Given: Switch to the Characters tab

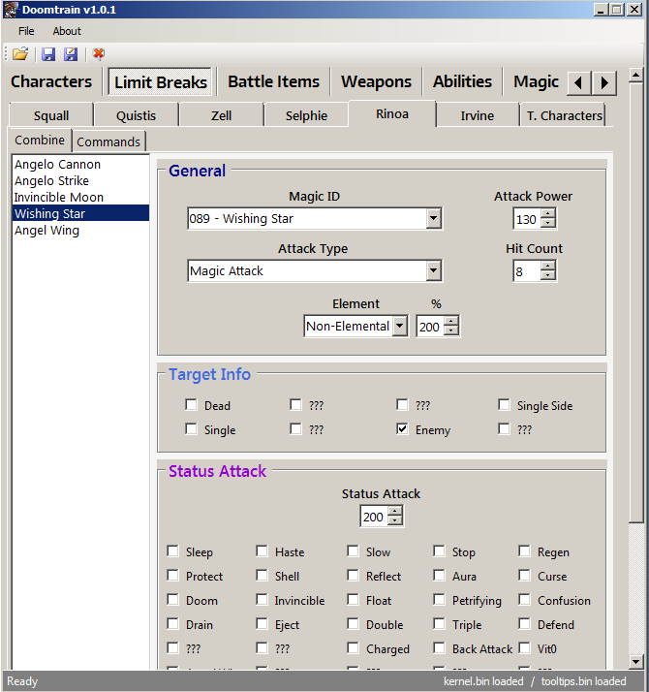Looking at the screenshot, I should pos(51,81).
